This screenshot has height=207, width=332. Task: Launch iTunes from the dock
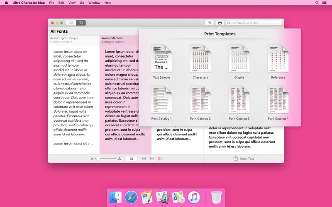(x=194, y=197)
